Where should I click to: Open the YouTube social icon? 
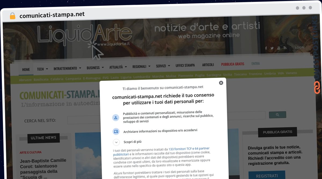pyautogui.click(x=279, y=48)
